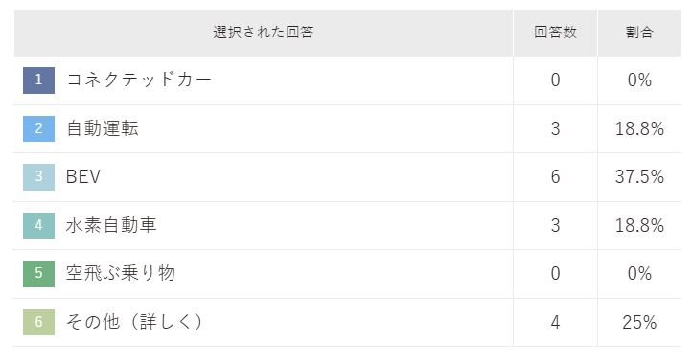692x364 pixels.
Task: Click the blue number 2 swatch
Action: tap(39, 128)
